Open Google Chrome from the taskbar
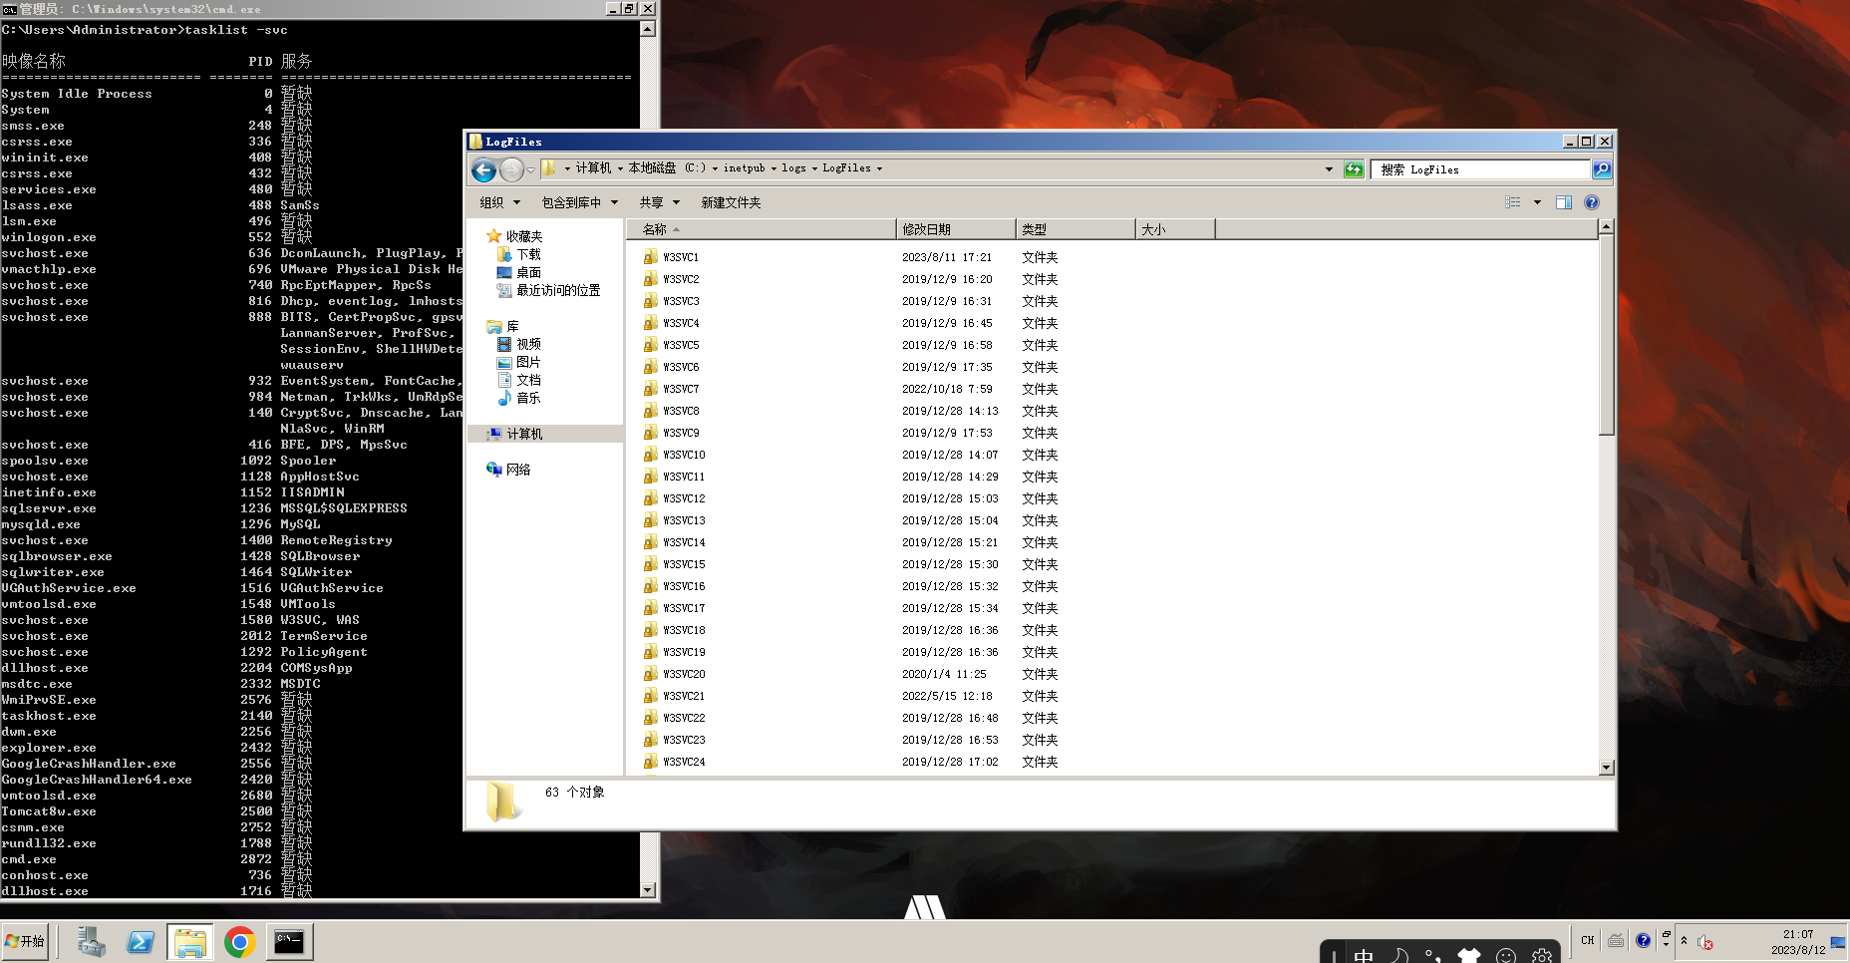The width and height of the screenshot is (1850, 963). [x=239, y=941]
